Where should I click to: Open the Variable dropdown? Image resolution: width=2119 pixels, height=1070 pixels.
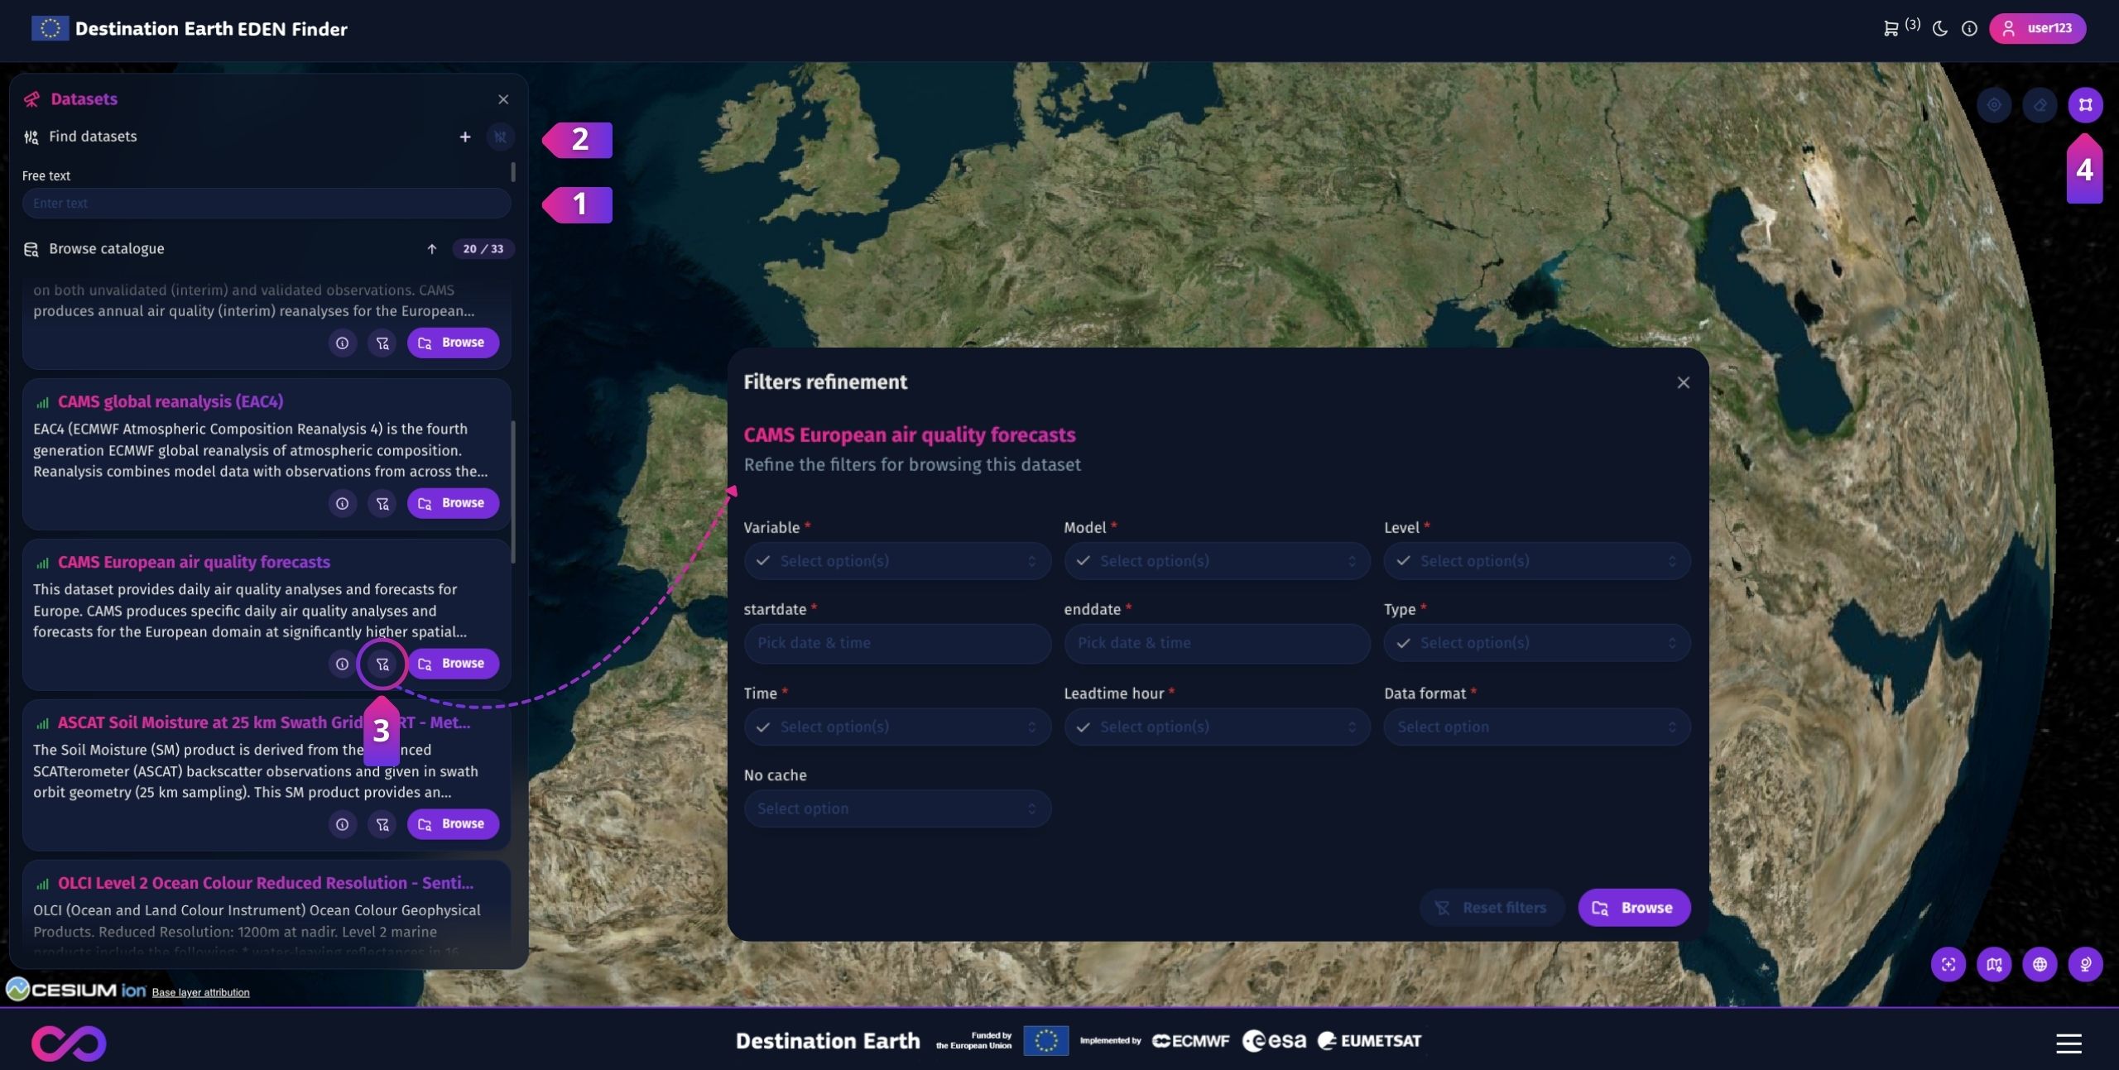click(x=897, y=561)
